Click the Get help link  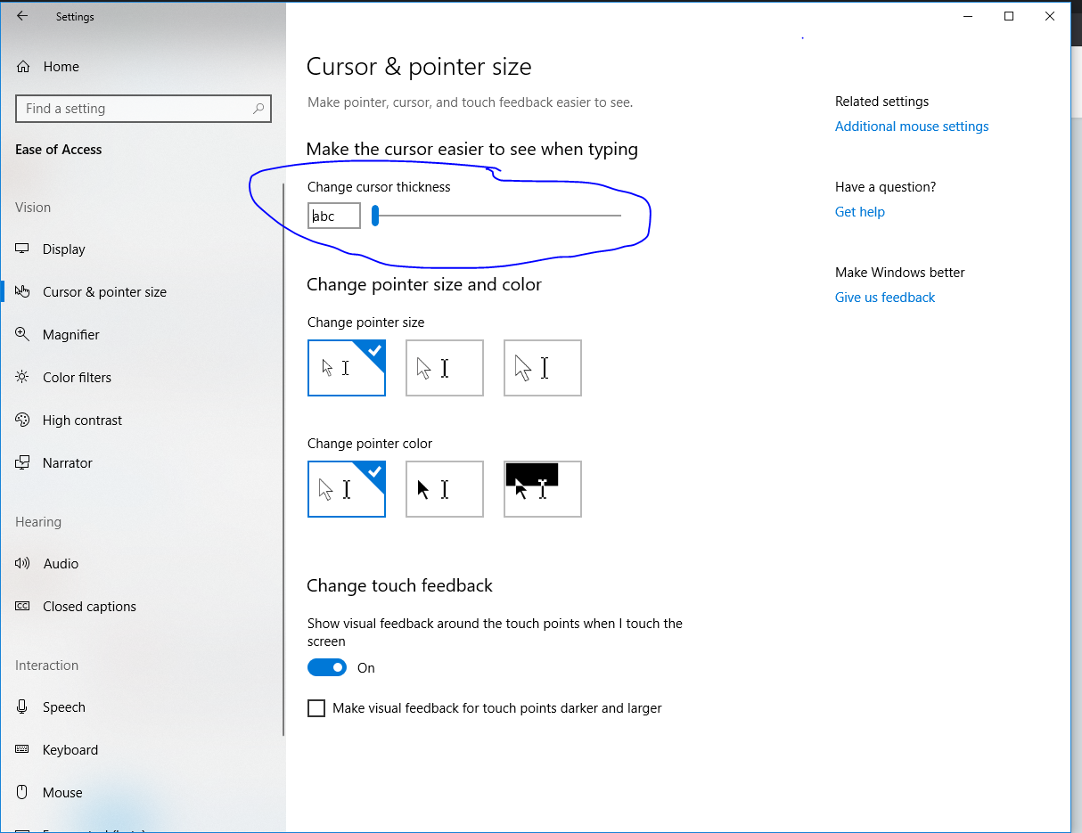[860, 212]
